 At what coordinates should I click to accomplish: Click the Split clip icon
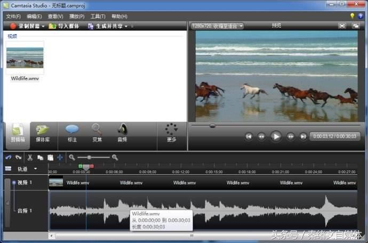pos(60,158)
